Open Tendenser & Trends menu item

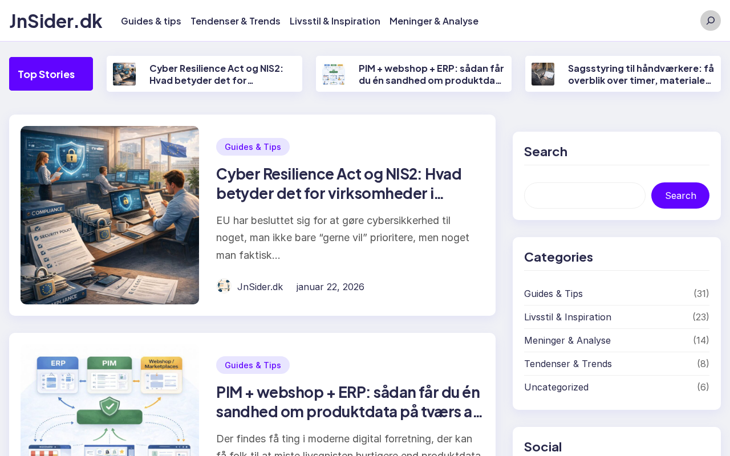[x=236, y=21]
